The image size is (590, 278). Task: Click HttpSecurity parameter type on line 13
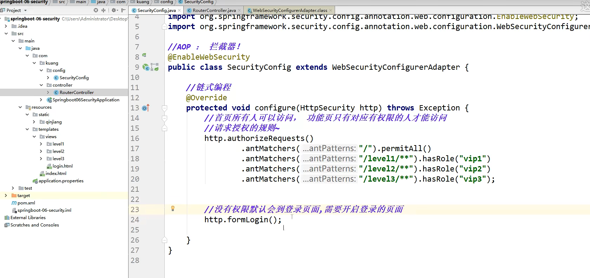click(x=327, y=108)
